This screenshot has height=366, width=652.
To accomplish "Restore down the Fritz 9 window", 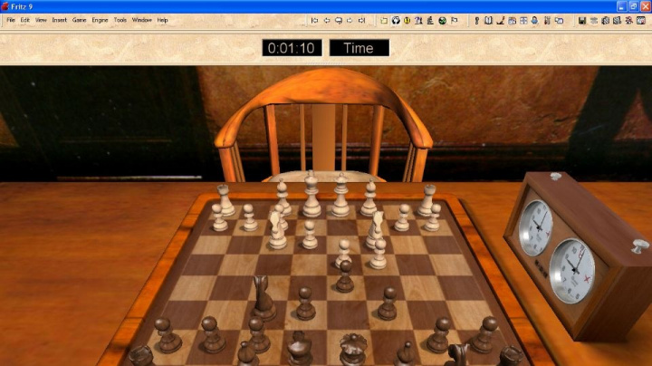I will [x=633, y=6].
